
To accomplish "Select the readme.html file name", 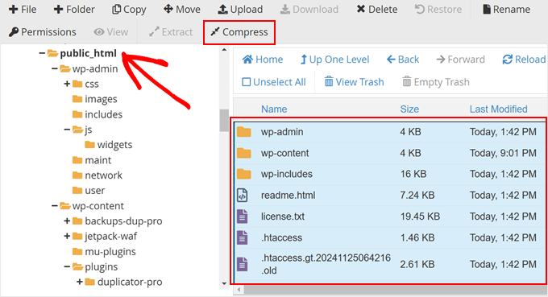I will click(x=288, y=195).
